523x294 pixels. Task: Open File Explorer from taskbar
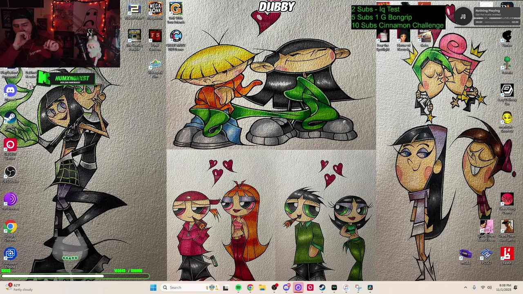point(262,287)
